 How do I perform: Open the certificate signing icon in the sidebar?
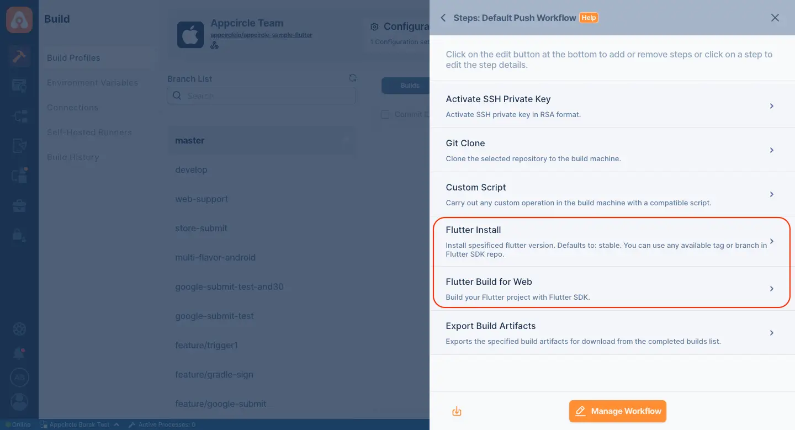point(19,86)
